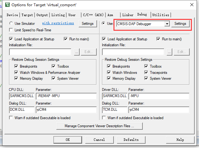The height and width of the screenshot is (148, 199).
Task: Click the debugger Initialization File field
Action: tap(133, 52)
